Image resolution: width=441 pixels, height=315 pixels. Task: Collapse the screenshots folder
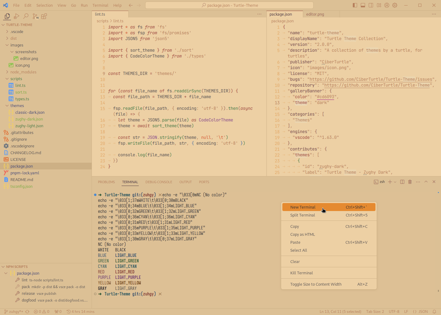click(x=46, y=52)
